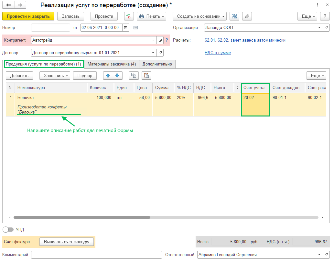Open the three-dot window menu
The width and height of the screenshot is (334, 261).
click(318, 5)
